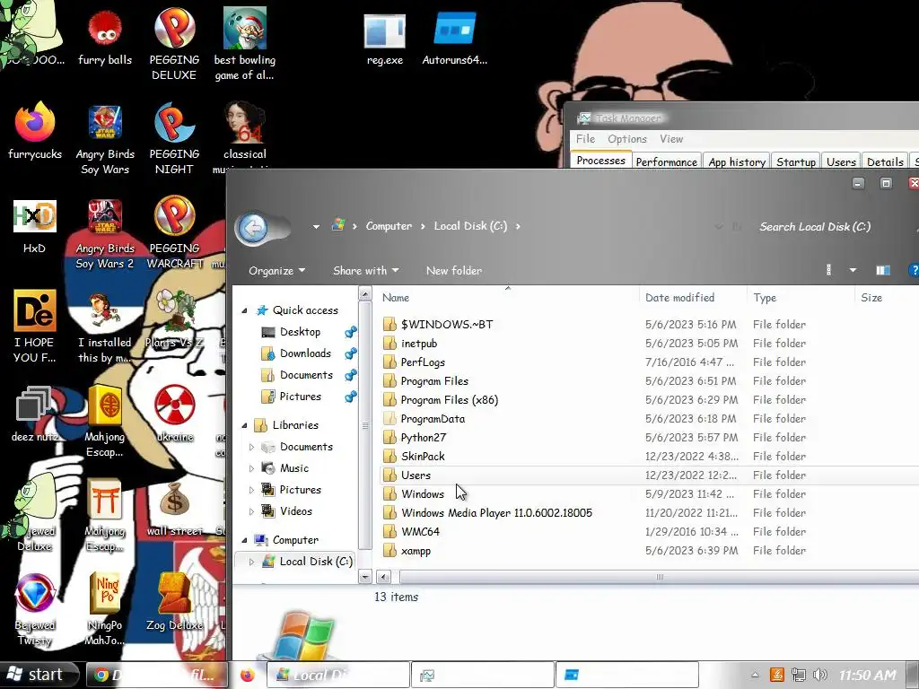Switch to Users tab in Task Manager
This screenshot has height=689, width=919.
pyautogui.click(x=841, y=161)
